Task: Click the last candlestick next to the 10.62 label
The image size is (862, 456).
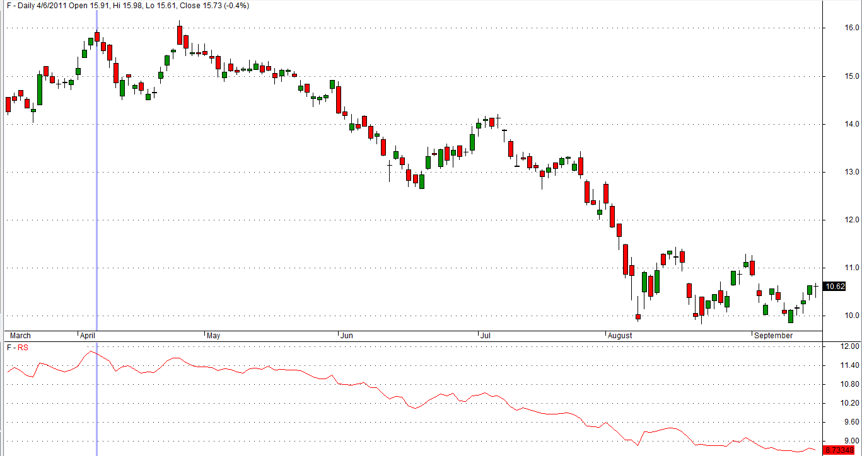Action: click(816, 290)
